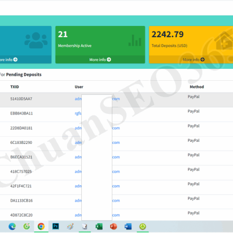Select TXID 4D872C8C20

coord(21,215)
